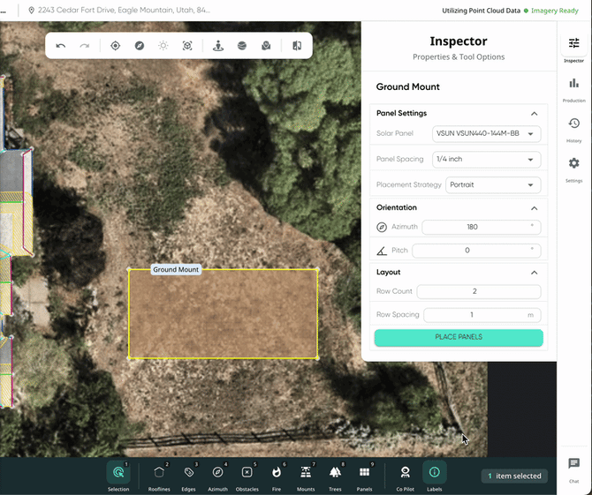
Task: Choose the Fire tool in the bottom bar
Action: coord(277,474)
